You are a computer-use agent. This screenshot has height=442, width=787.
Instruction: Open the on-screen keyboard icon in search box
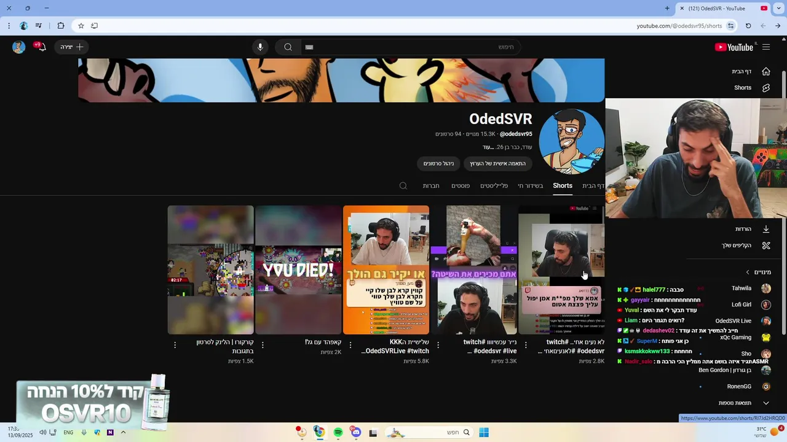(309, 47)
